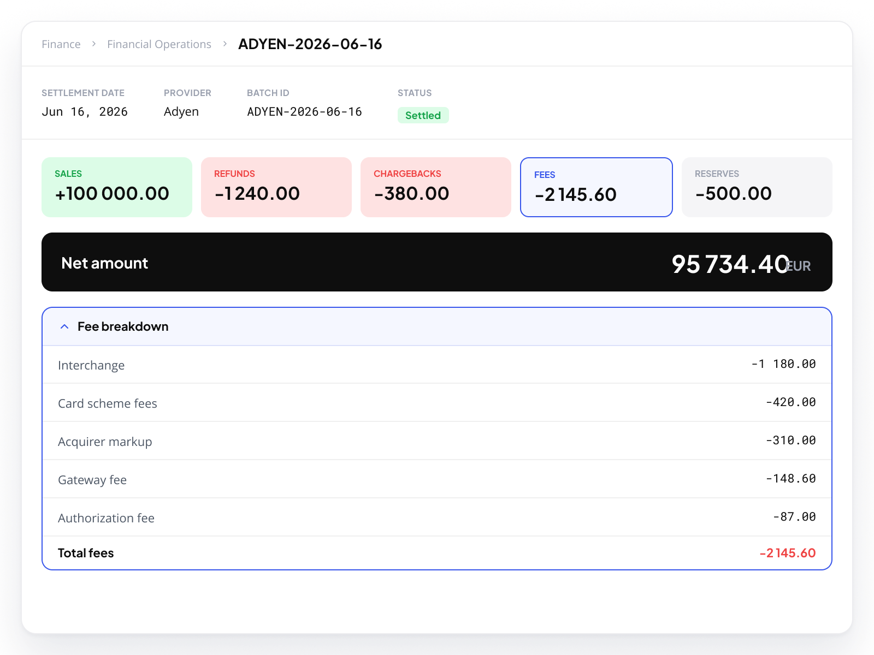The image size is (874, 655).
Task: Click the PROVIDER field label
Action: (187, 93)
